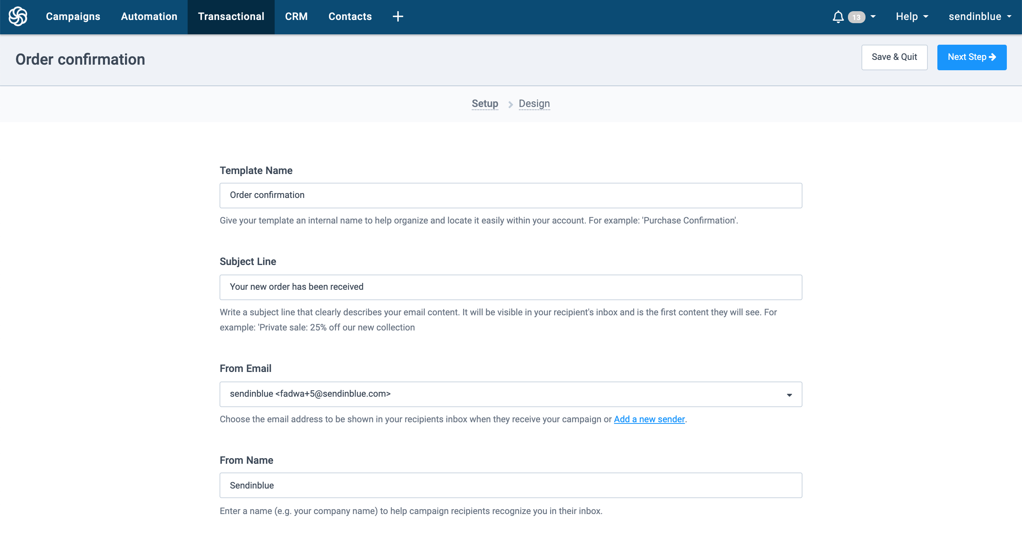Viewport: 1022px width, 534px height.
Task: Click the Sendinblue logo icon
Action: pyautogui.click(x=18, y=16)
